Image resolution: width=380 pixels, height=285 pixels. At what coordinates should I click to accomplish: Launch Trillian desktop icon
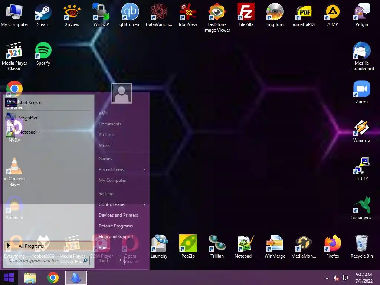(x=217, y=246)
